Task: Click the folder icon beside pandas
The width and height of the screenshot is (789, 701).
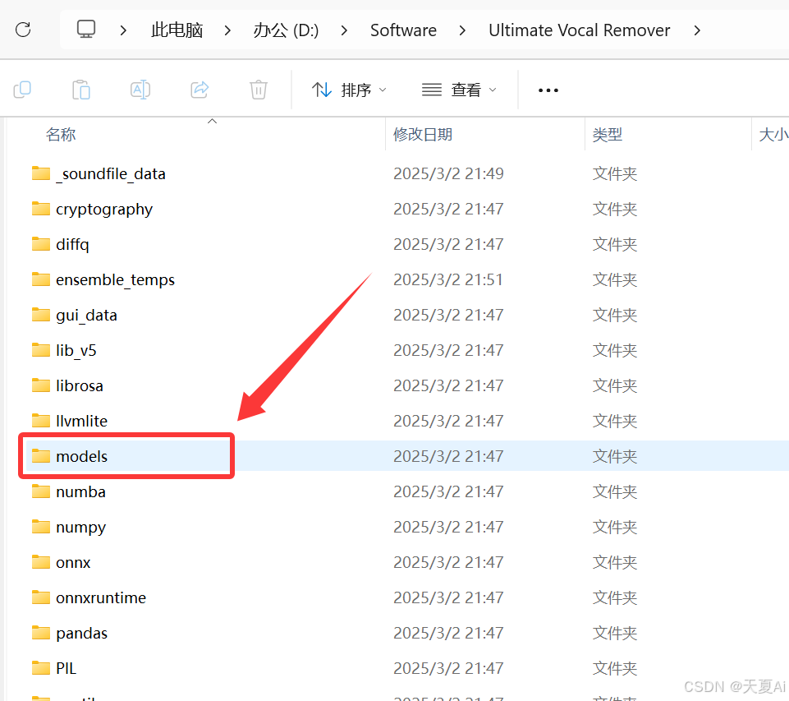Action: tap(41, 633)
